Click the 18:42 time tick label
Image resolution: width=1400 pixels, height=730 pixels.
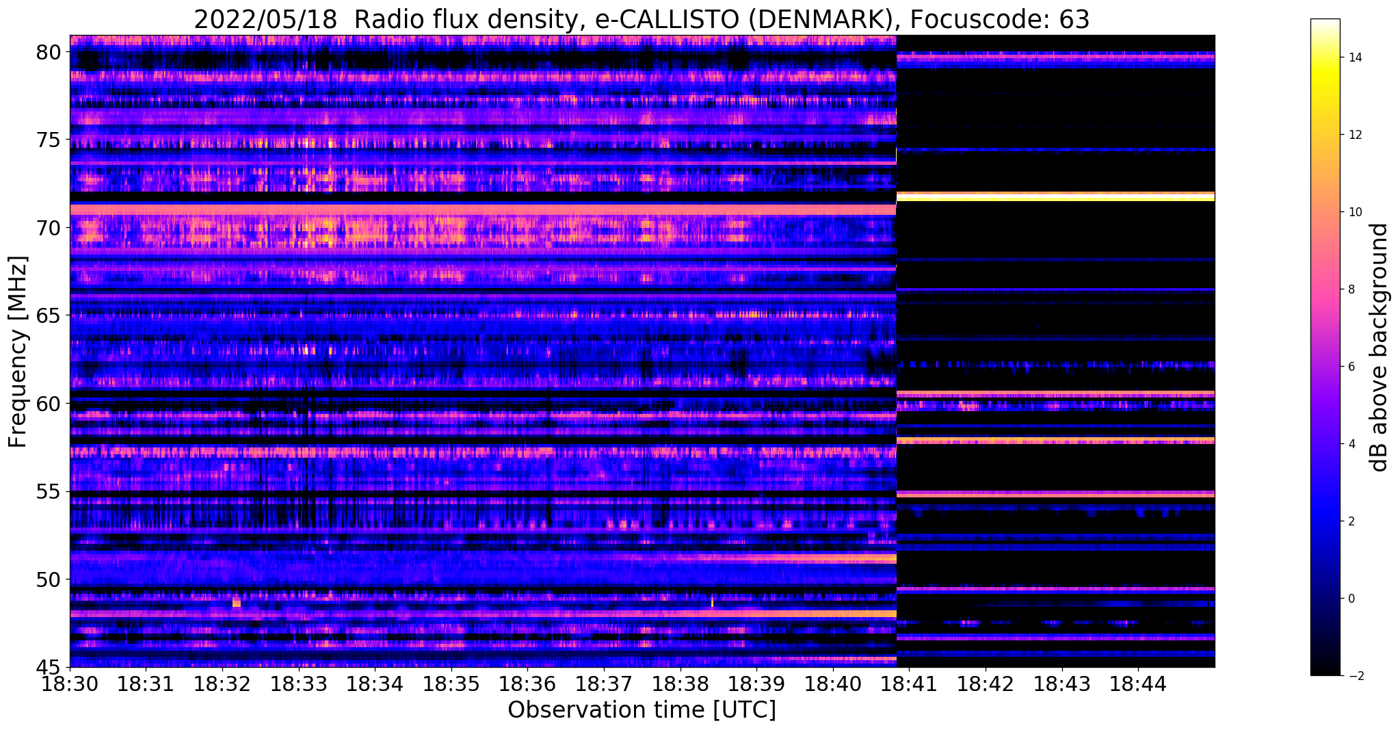tap(986, 683)
